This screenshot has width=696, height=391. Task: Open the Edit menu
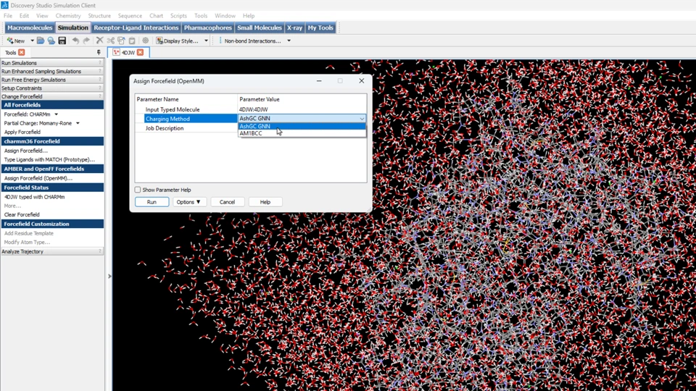24,15
